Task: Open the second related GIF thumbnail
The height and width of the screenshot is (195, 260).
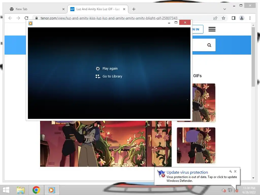Action: coord(196,145)
